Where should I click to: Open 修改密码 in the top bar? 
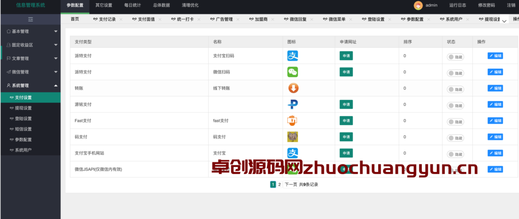[487, 5]
